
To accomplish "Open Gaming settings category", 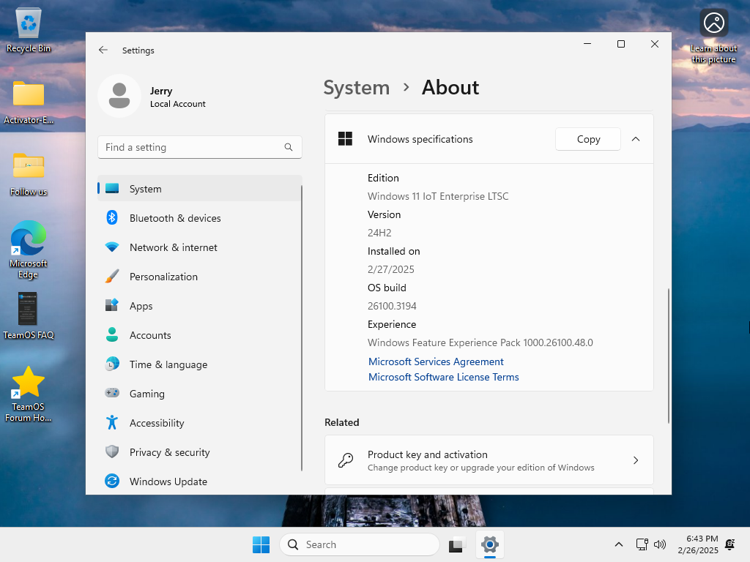I will pos(199,394).
